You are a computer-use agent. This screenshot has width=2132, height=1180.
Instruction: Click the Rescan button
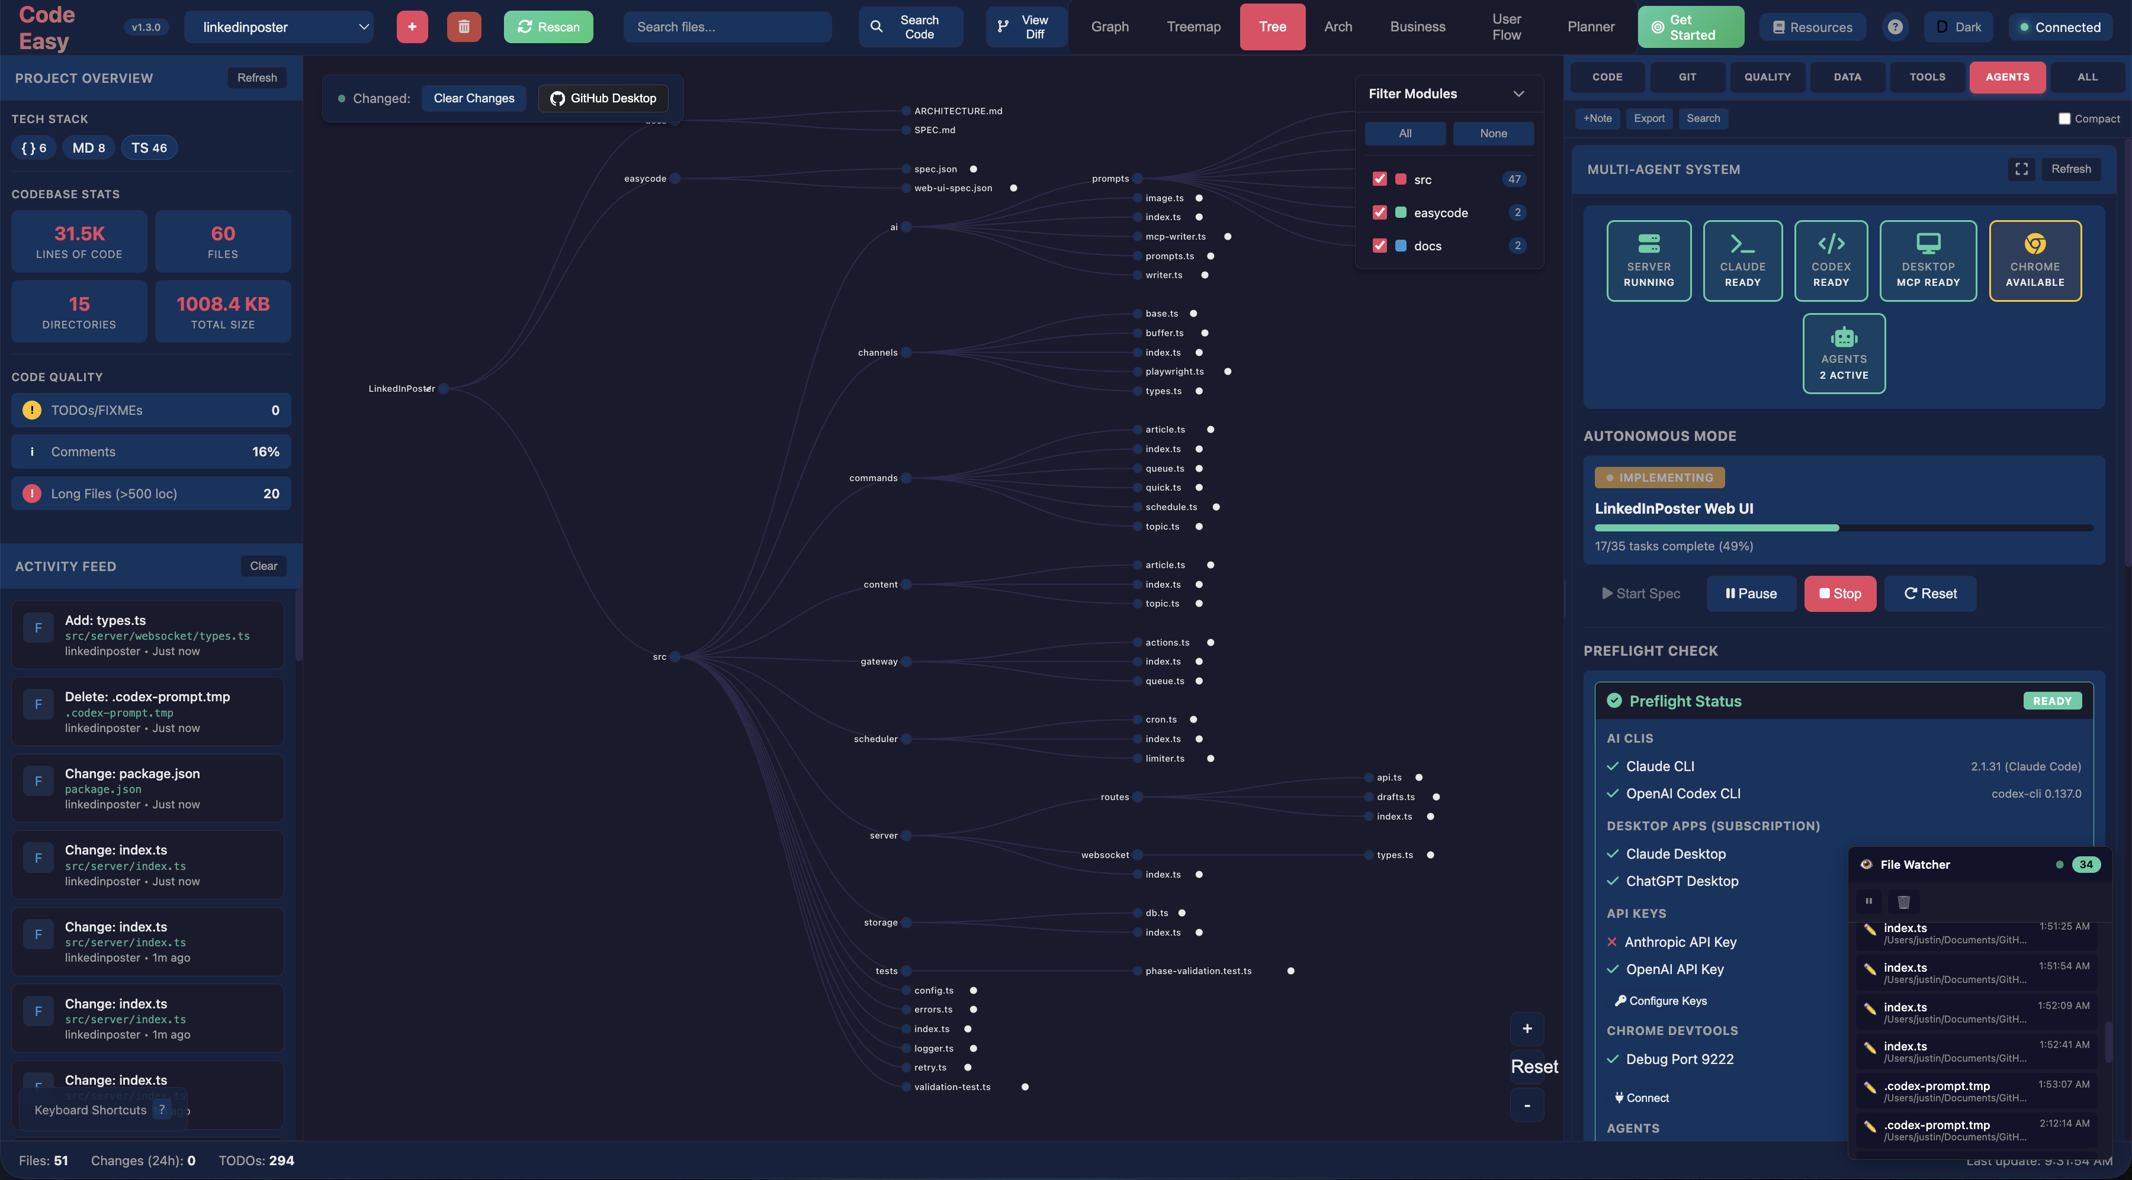click(548, 27)
